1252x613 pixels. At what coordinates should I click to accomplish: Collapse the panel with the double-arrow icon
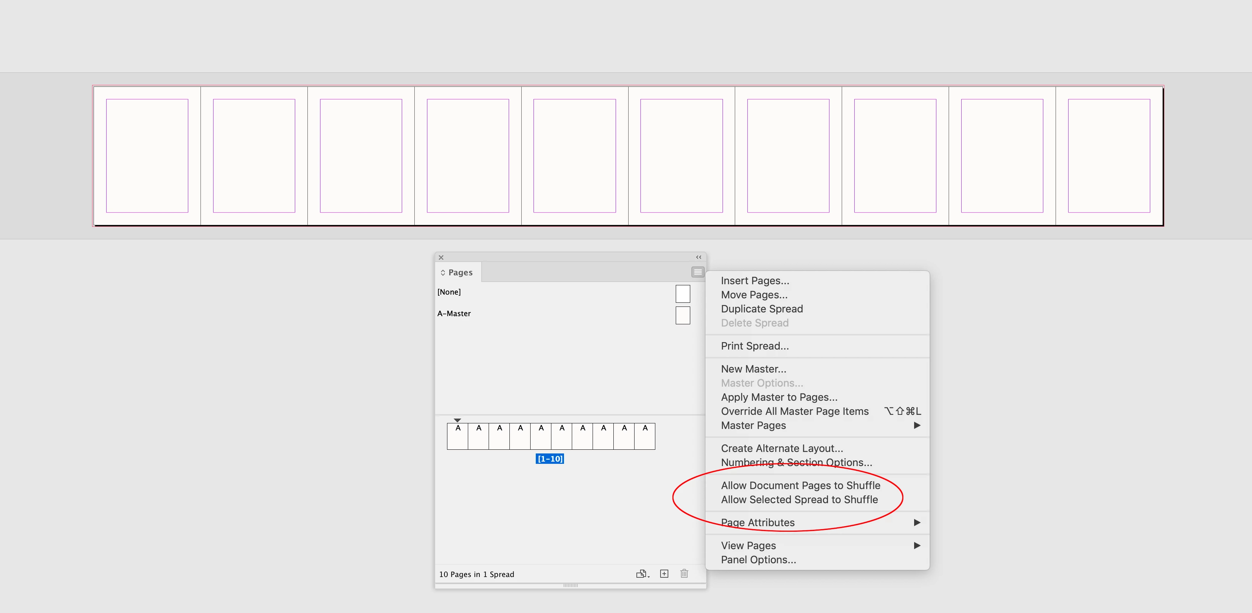(x=698, y=257)
